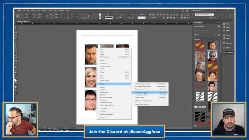Choose Fit Content Proportionally

[150, 86]
